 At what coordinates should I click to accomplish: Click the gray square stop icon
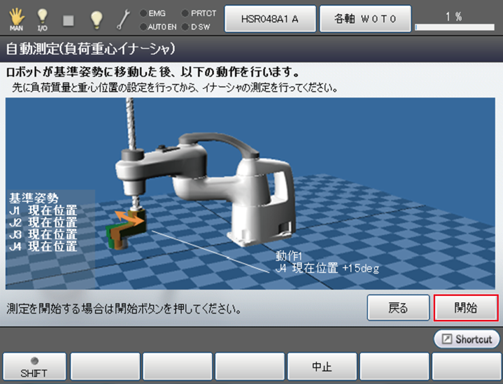(x=68, y=20)
